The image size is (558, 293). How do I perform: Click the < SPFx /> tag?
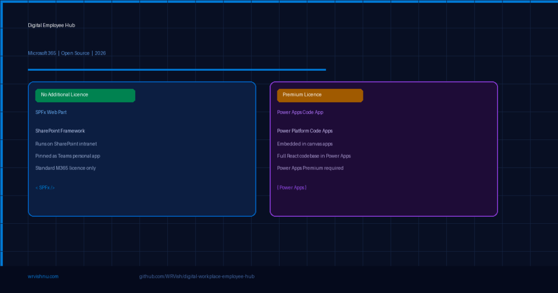pos(45,187)
